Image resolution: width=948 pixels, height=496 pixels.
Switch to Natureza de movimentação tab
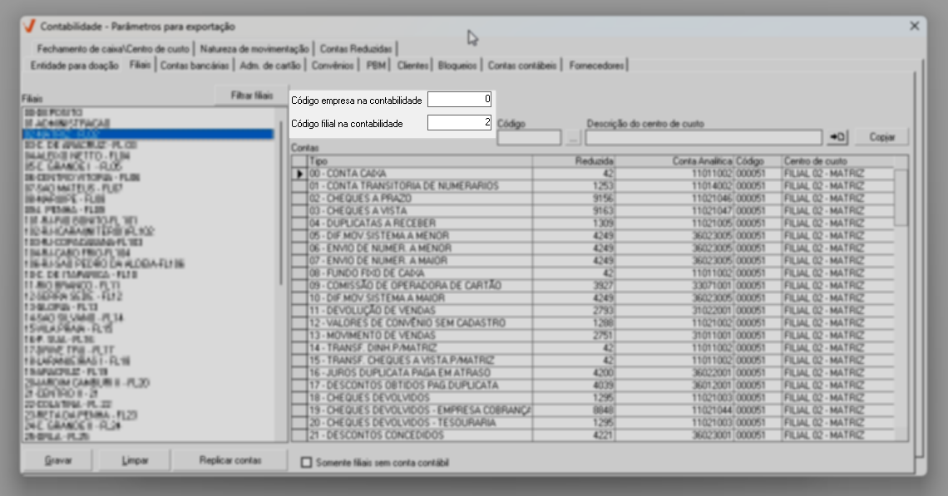pos(254,49)
